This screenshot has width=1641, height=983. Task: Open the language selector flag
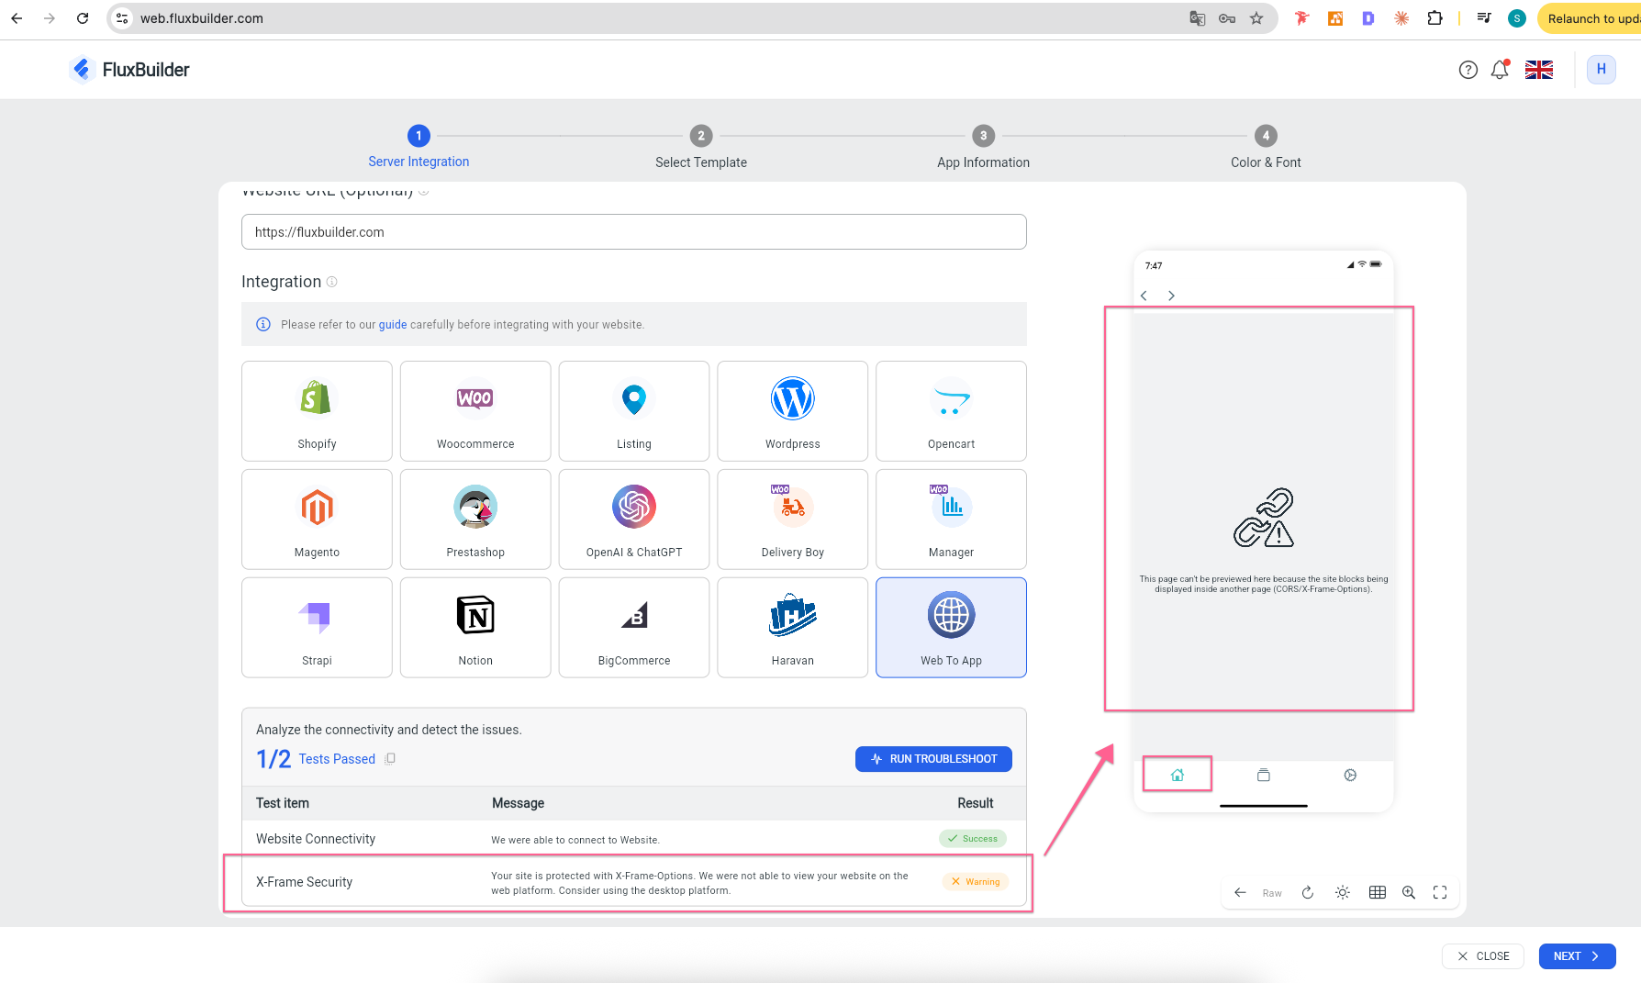pyautogui.click(x=1539, y=70)
